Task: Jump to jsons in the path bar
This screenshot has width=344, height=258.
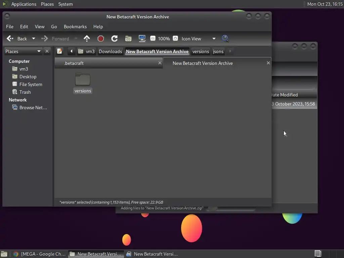Action: (218, 51)
